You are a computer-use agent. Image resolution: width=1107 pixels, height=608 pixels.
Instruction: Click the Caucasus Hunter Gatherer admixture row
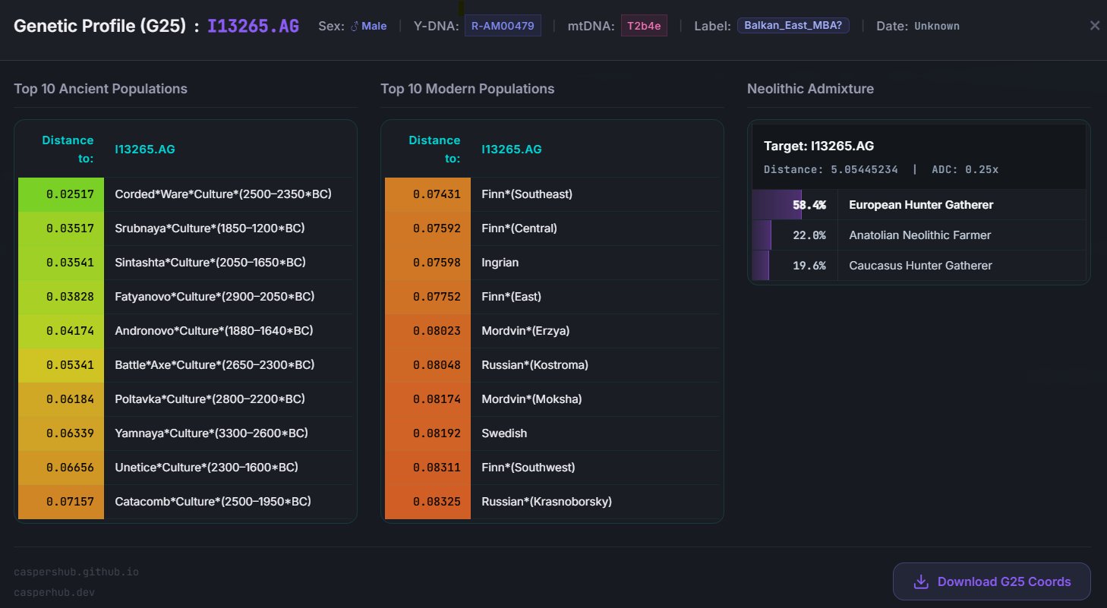[919, 266]
